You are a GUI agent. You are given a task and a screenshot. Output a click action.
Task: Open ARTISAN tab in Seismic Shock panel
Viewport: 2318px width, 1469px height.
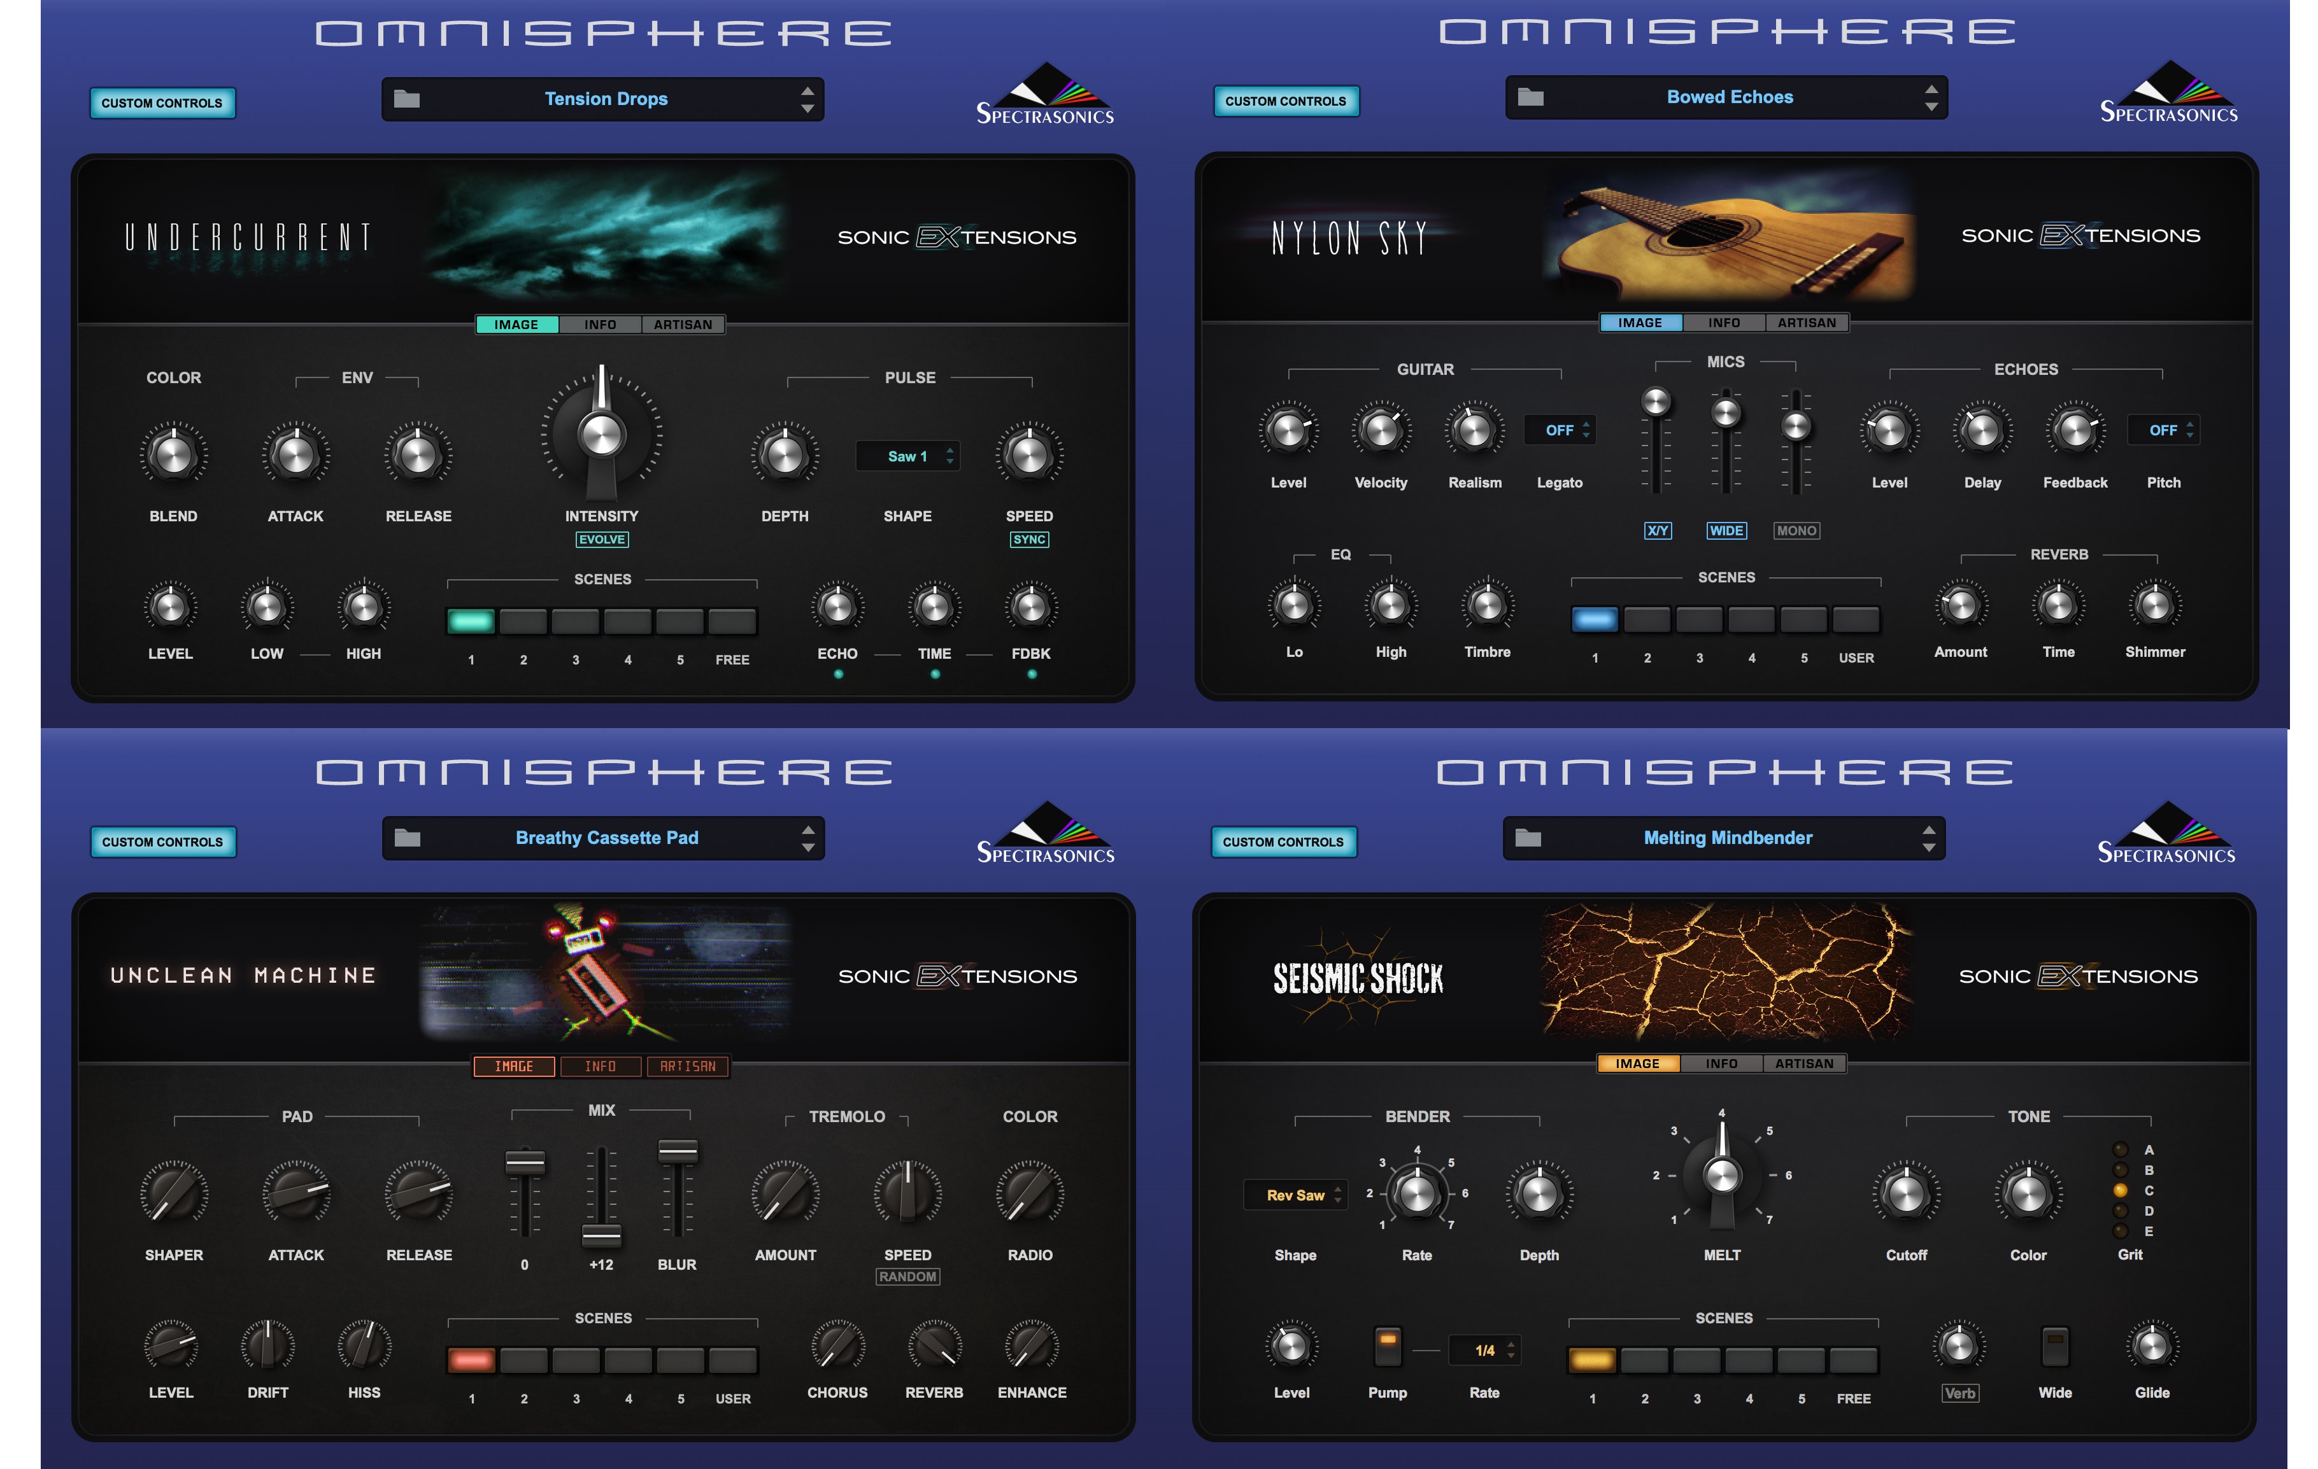click(1804, 1064)
